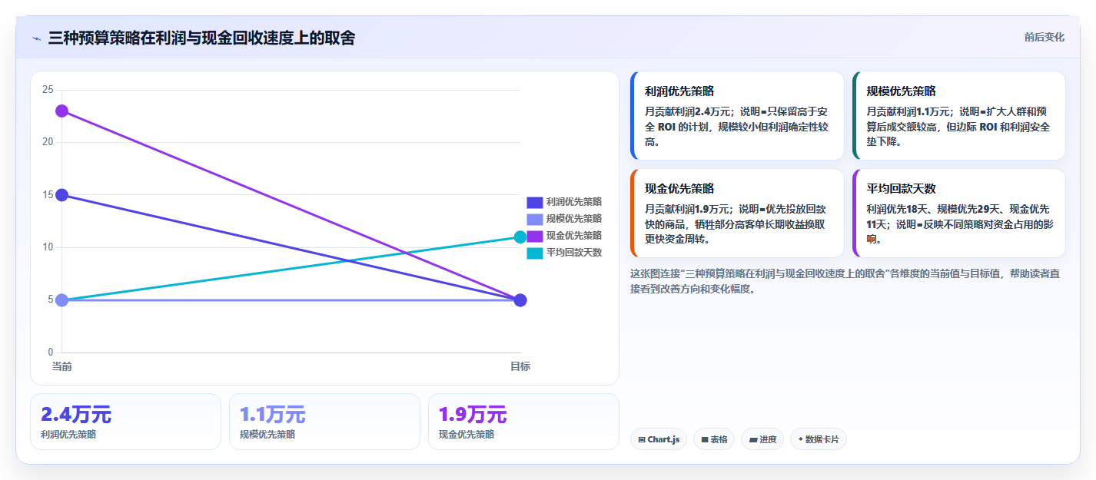Viewport: 1096px width, 480px height.
Task: Open the Chart.js tag chip
Action: coord(659,439)
